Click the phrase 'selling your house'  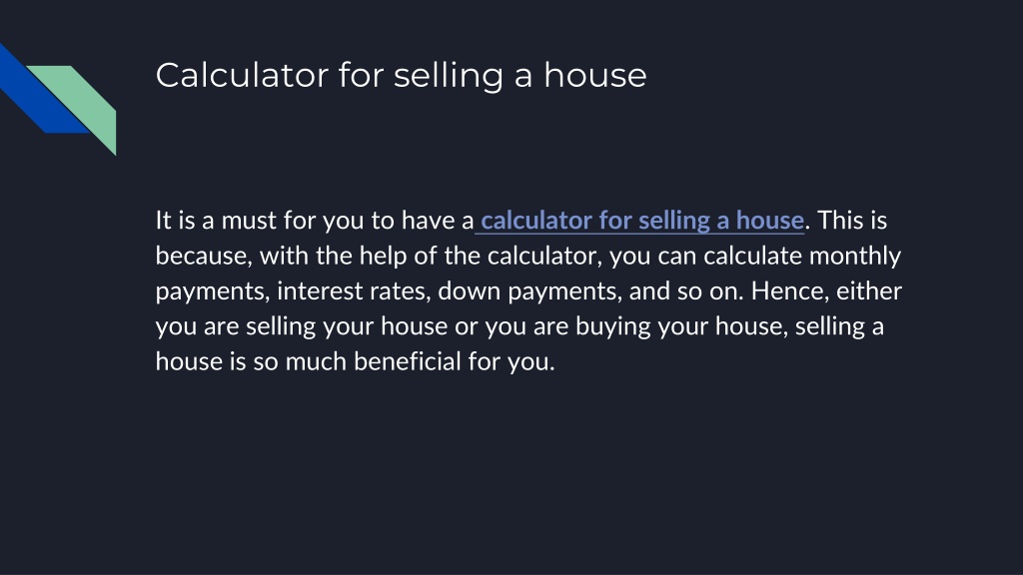[347, 326]
